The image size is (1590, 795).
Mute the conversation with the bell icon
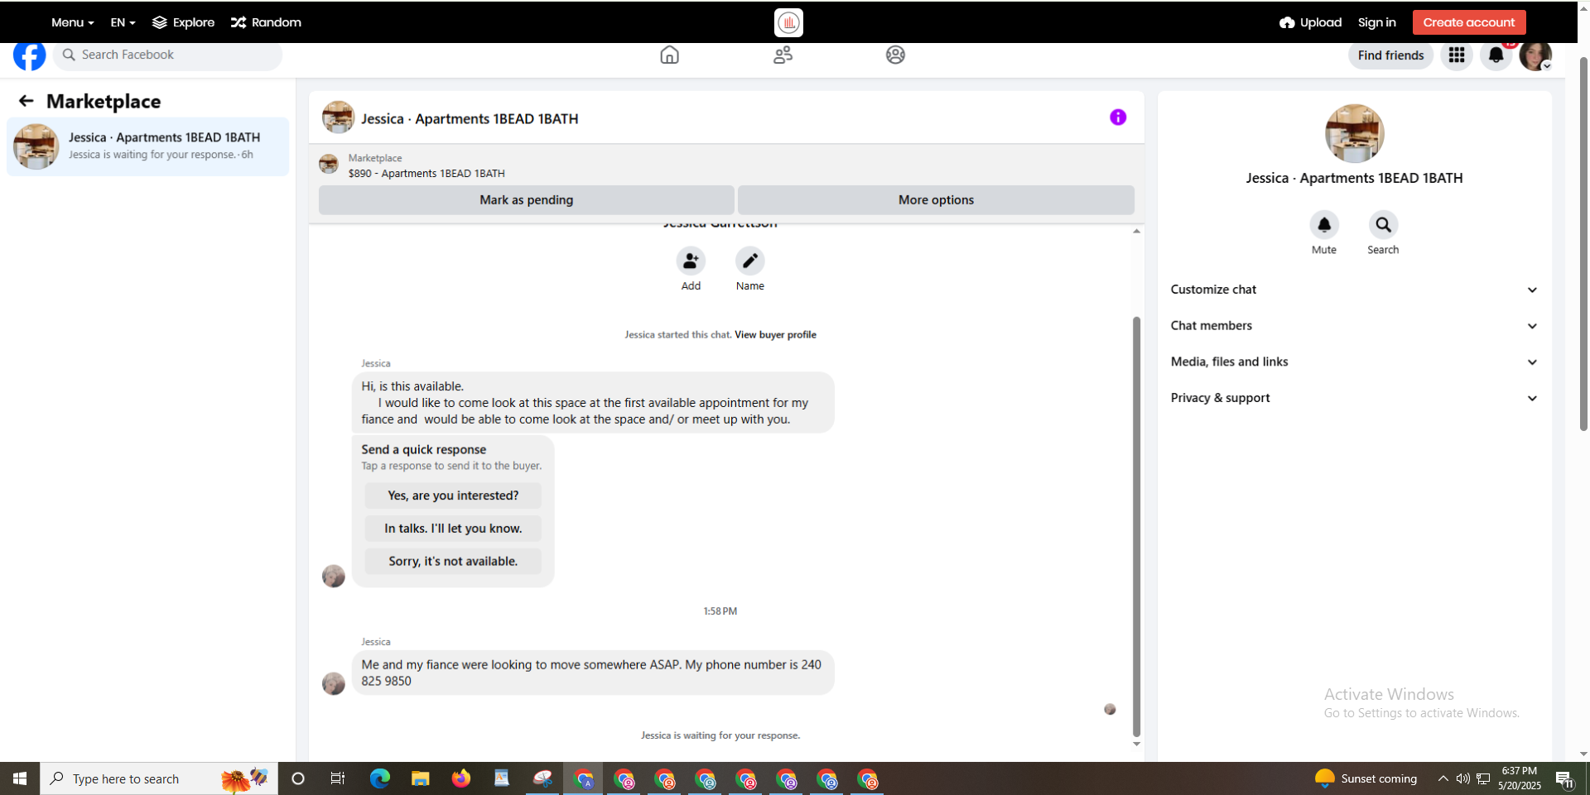(1324, 225)
